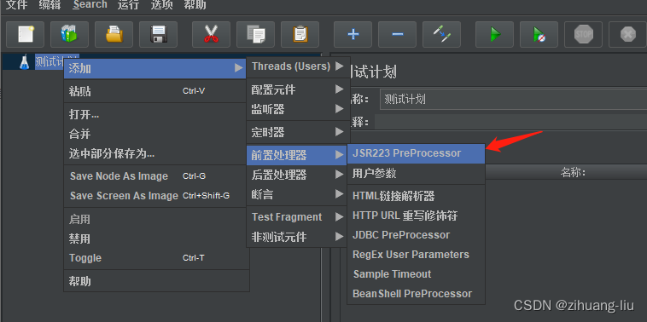
Task: Click the Paste clipboard icon
Action: pyautogui.click(x=300, y=34)
